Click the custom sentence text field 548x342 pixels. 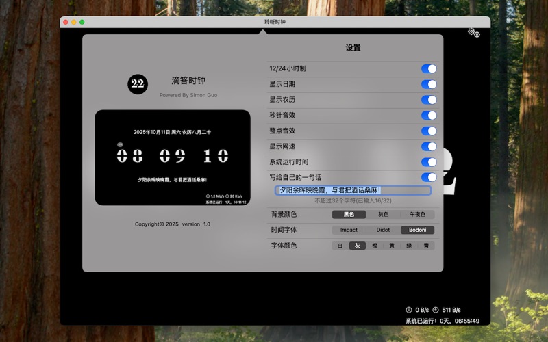pos(353,190)
